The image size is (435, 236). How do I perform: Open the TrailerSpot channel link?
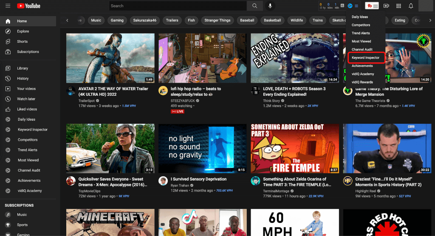[x=87, y=101]
